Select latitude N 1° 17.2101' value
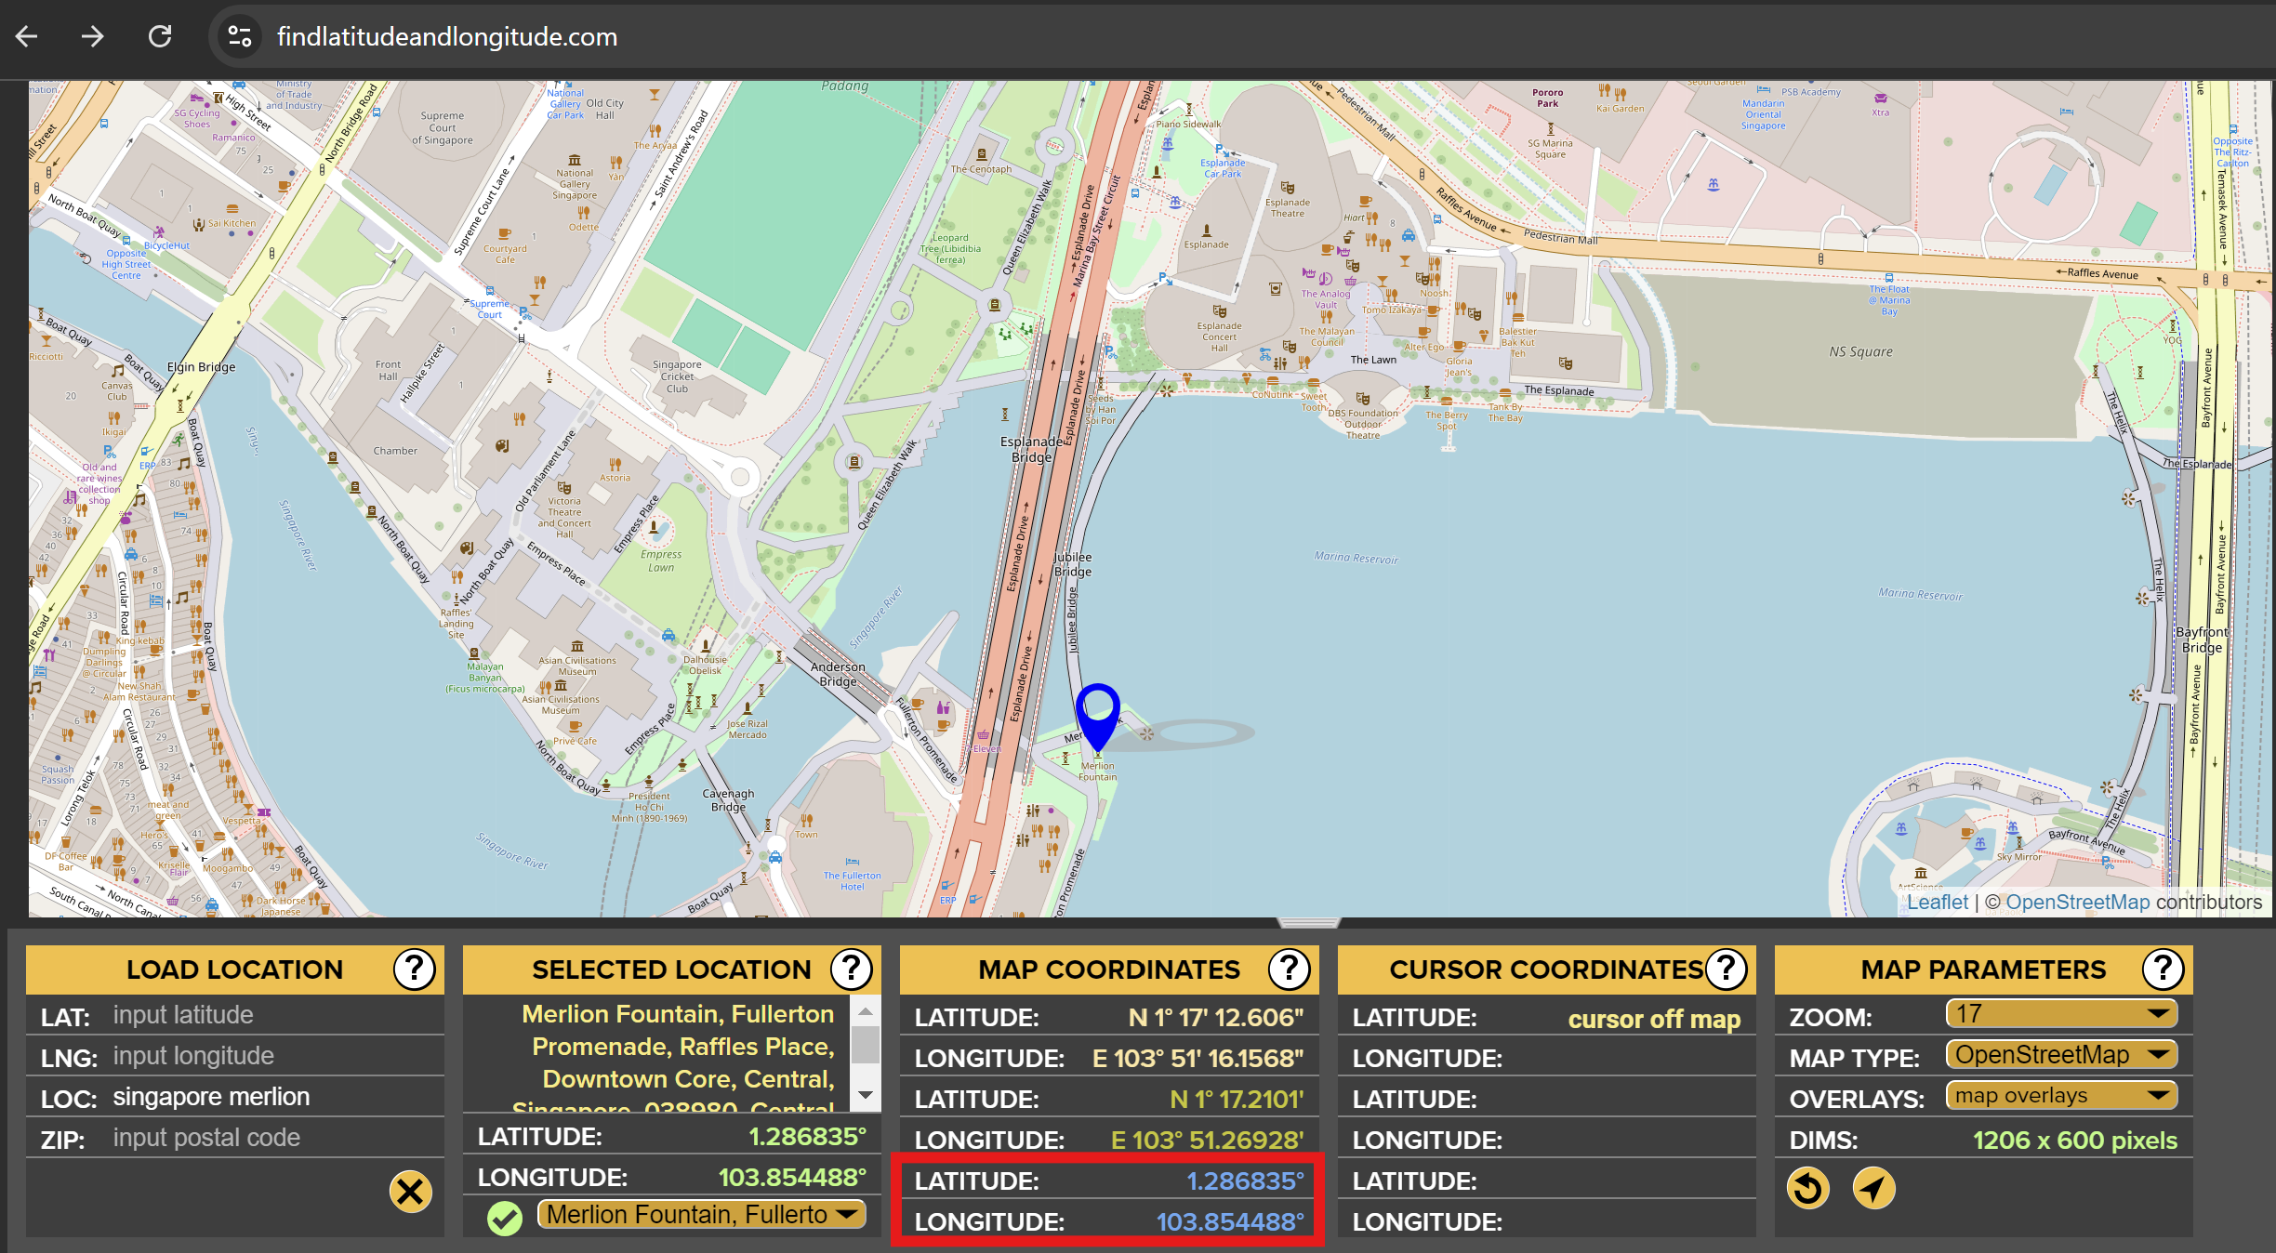 click(x=1237, y=1099)
